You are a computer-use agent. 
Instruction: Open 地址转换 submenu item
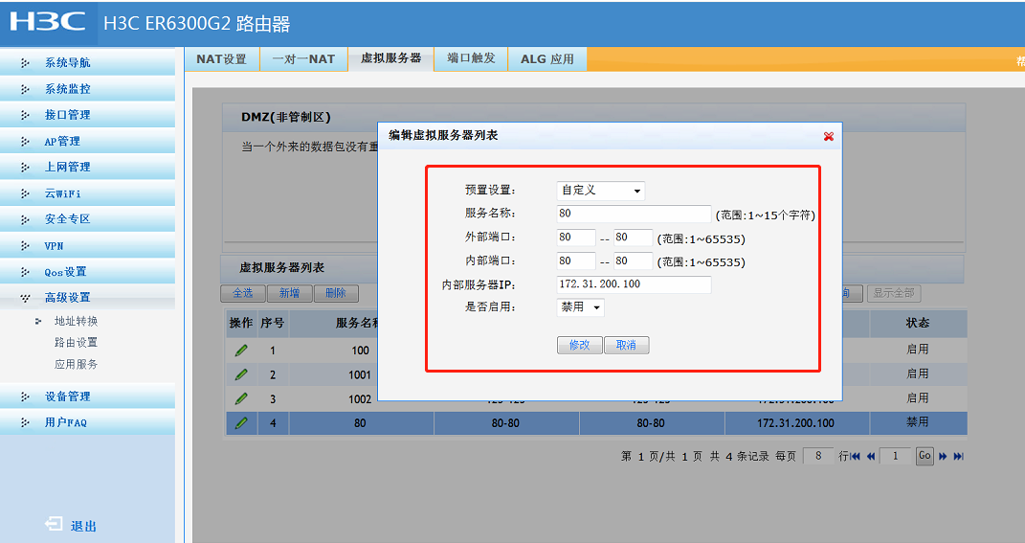[x=76, y=321]
